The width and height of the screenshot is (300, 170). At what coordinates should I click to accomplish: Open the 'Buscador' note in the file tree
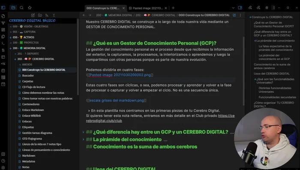tap(28, 75)
